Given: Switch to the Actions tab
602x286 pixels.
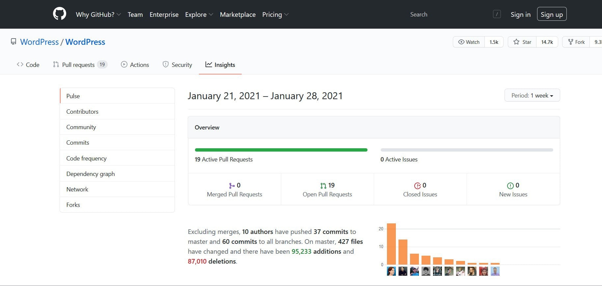Looking at the screenshot, I should (135, 65).
